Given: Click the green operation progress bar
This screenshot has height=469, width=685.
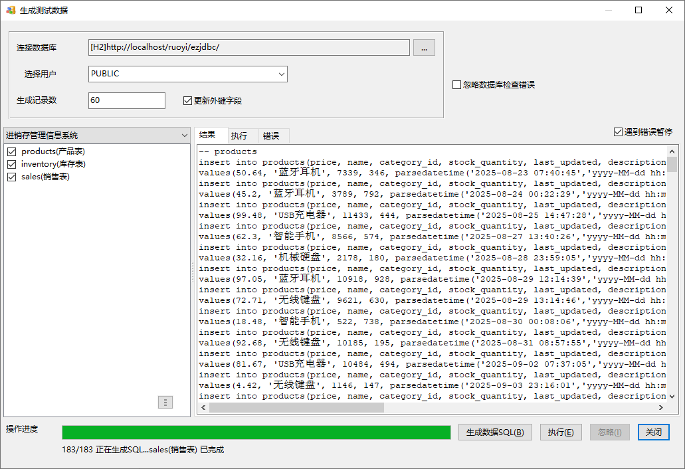Looking at the screenshot, I should point(256,432).
